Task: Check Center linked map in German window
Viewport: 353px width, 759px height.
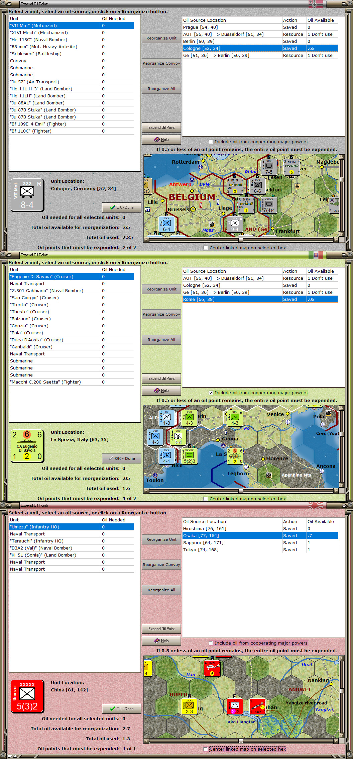Action: click(x=206, y=248)
